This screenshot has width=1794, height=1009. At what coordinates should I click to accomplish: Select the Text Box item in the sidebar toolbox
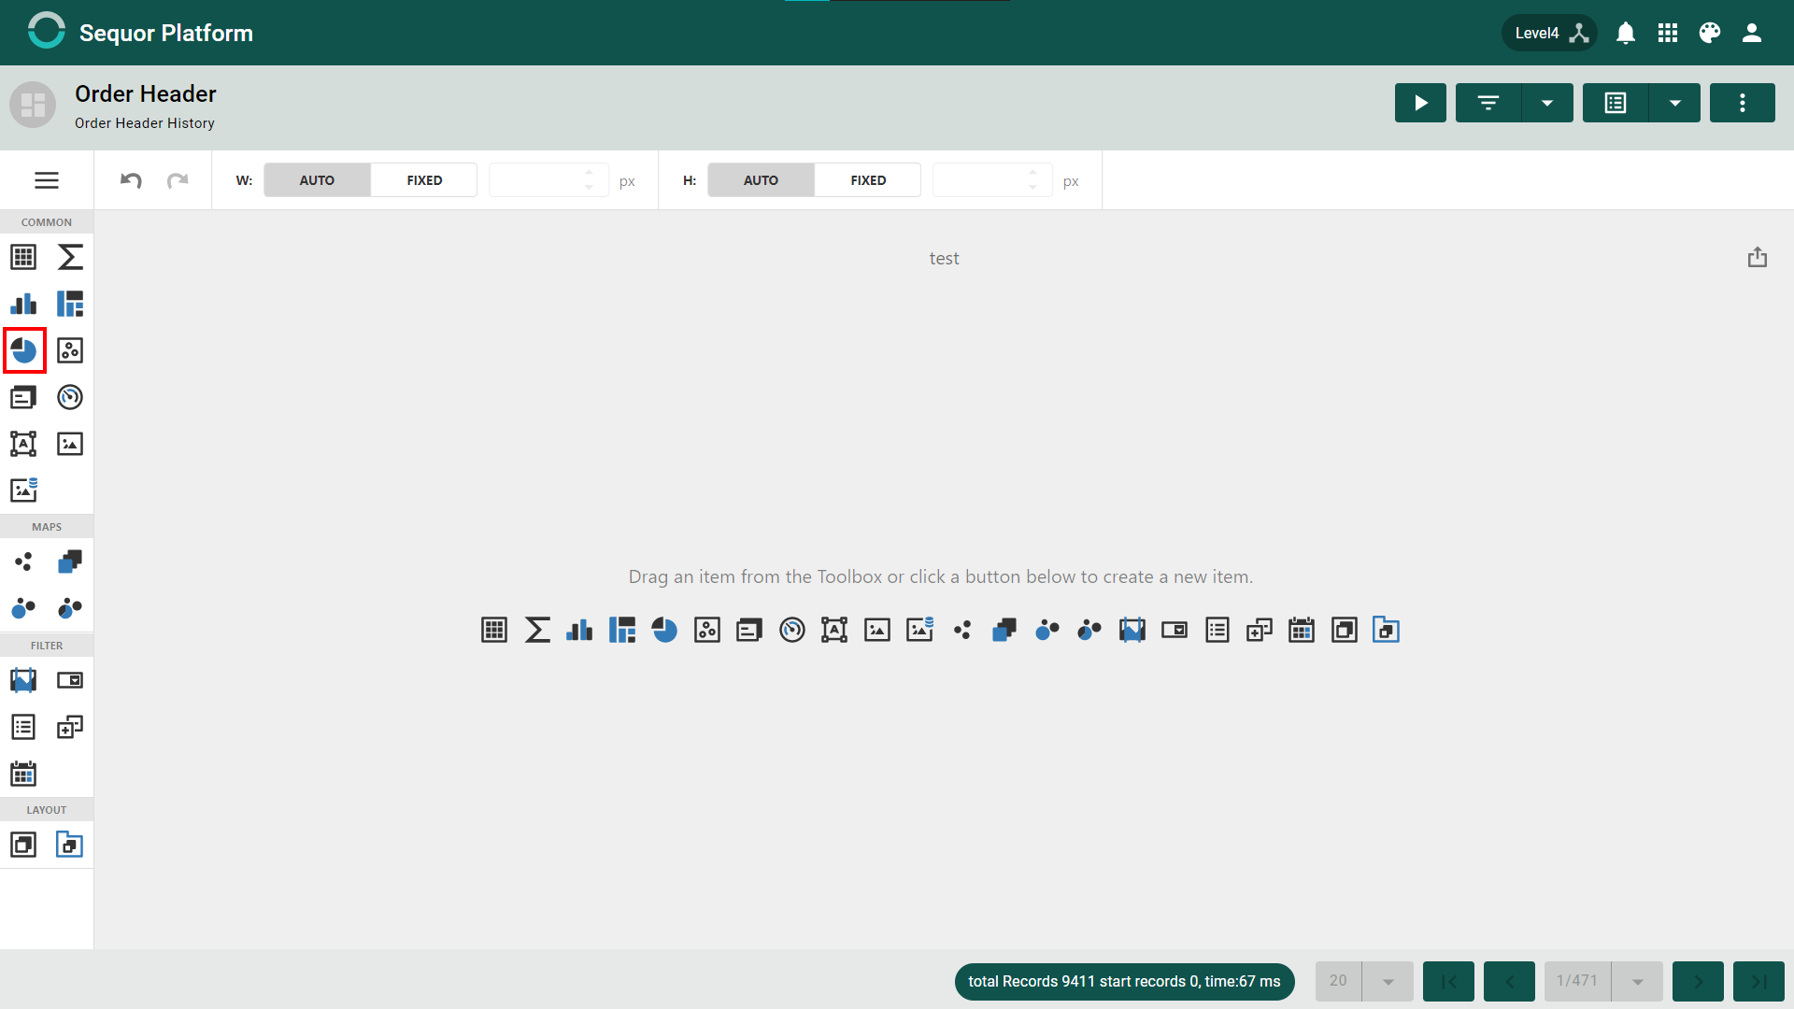pos(23,444)
